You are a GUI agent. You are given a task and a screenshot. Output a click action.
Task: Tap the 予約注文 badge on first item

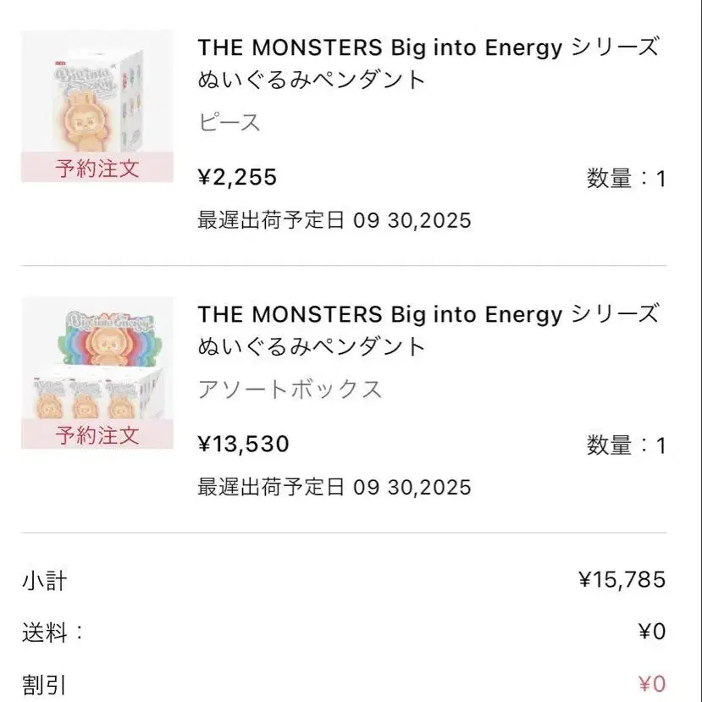pos(97,168)
